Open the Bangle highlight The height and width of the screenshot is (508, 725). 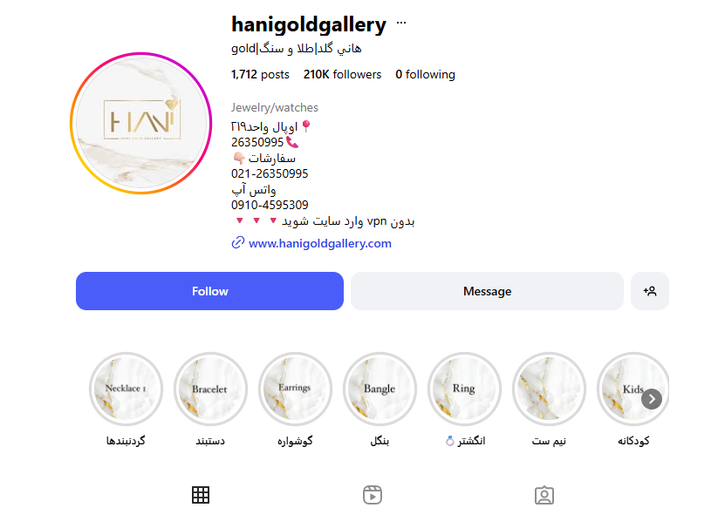click(x=380, y=389)
